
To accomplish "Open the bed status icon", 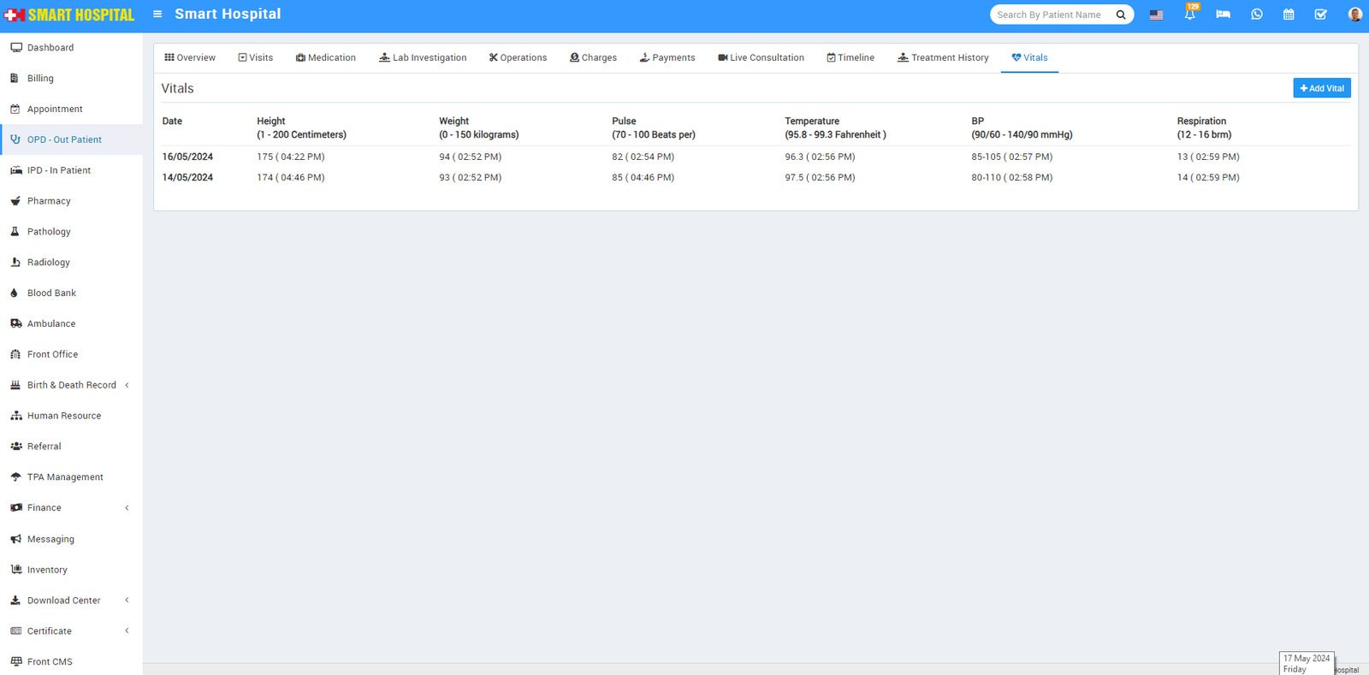I will 1223,15.
